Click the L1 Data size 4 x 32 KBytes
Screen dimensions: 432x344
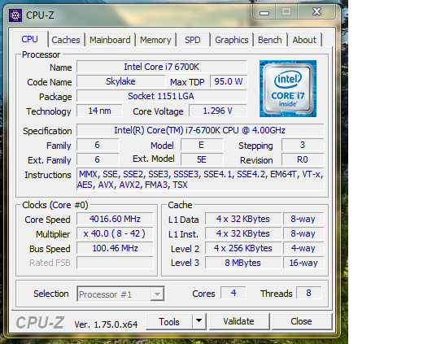click(x=243, y=219)
